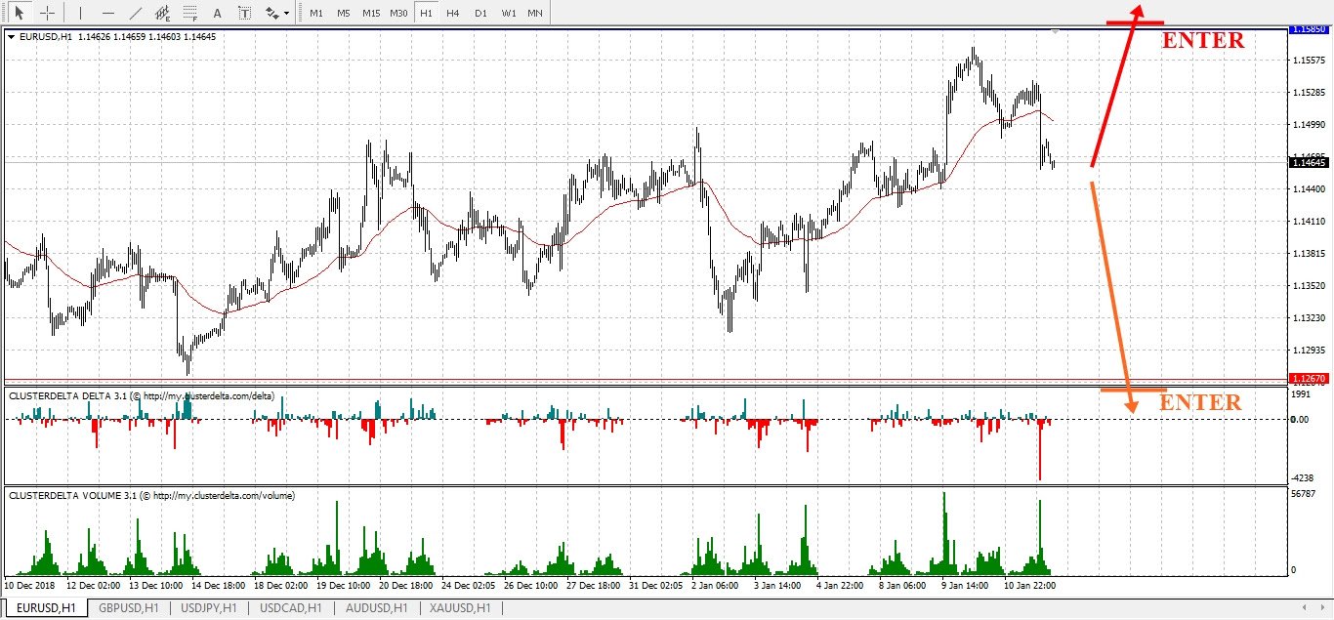Switch the chart to M15 timeframe

[371, 14]
